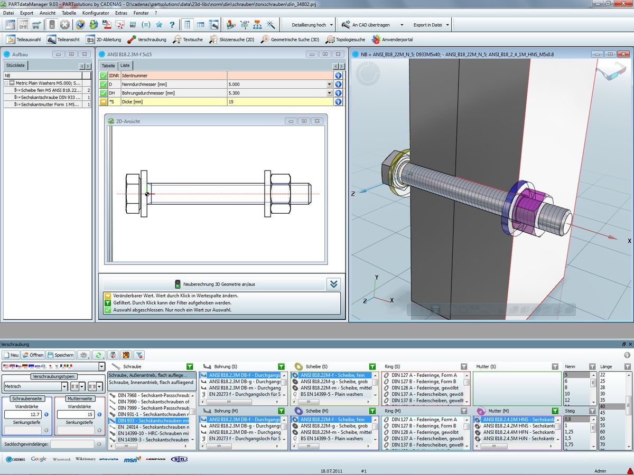634x475 pixels.
Task: Toggle green filter on Bohrung (S)
Action: [281, 366]
